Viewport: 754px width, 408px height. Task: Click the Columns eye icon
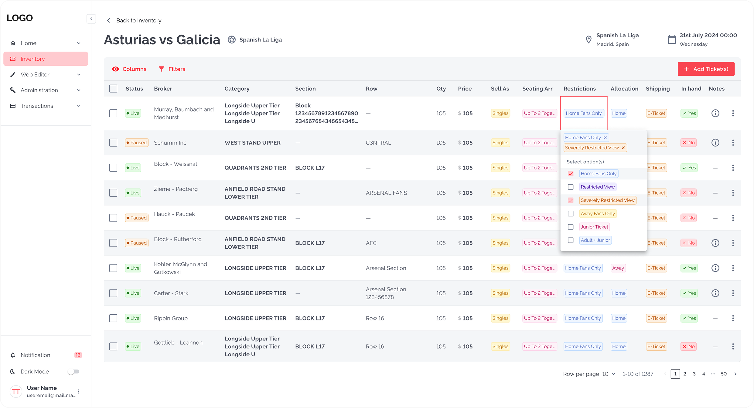click(116, 69)
